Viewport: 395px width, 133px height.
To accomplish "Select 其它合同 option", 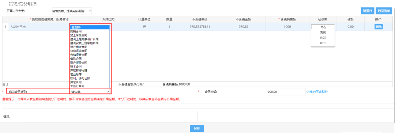I will point(76,82).
